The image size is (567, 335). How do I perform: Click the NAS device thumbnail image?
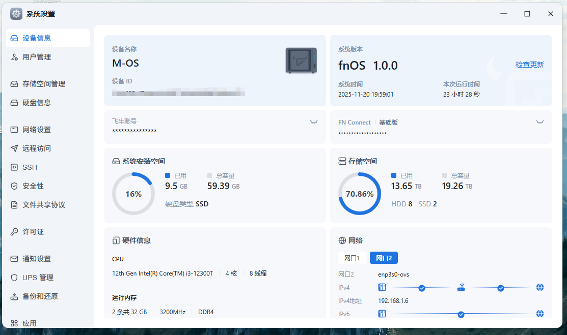[x=301, y=60]
